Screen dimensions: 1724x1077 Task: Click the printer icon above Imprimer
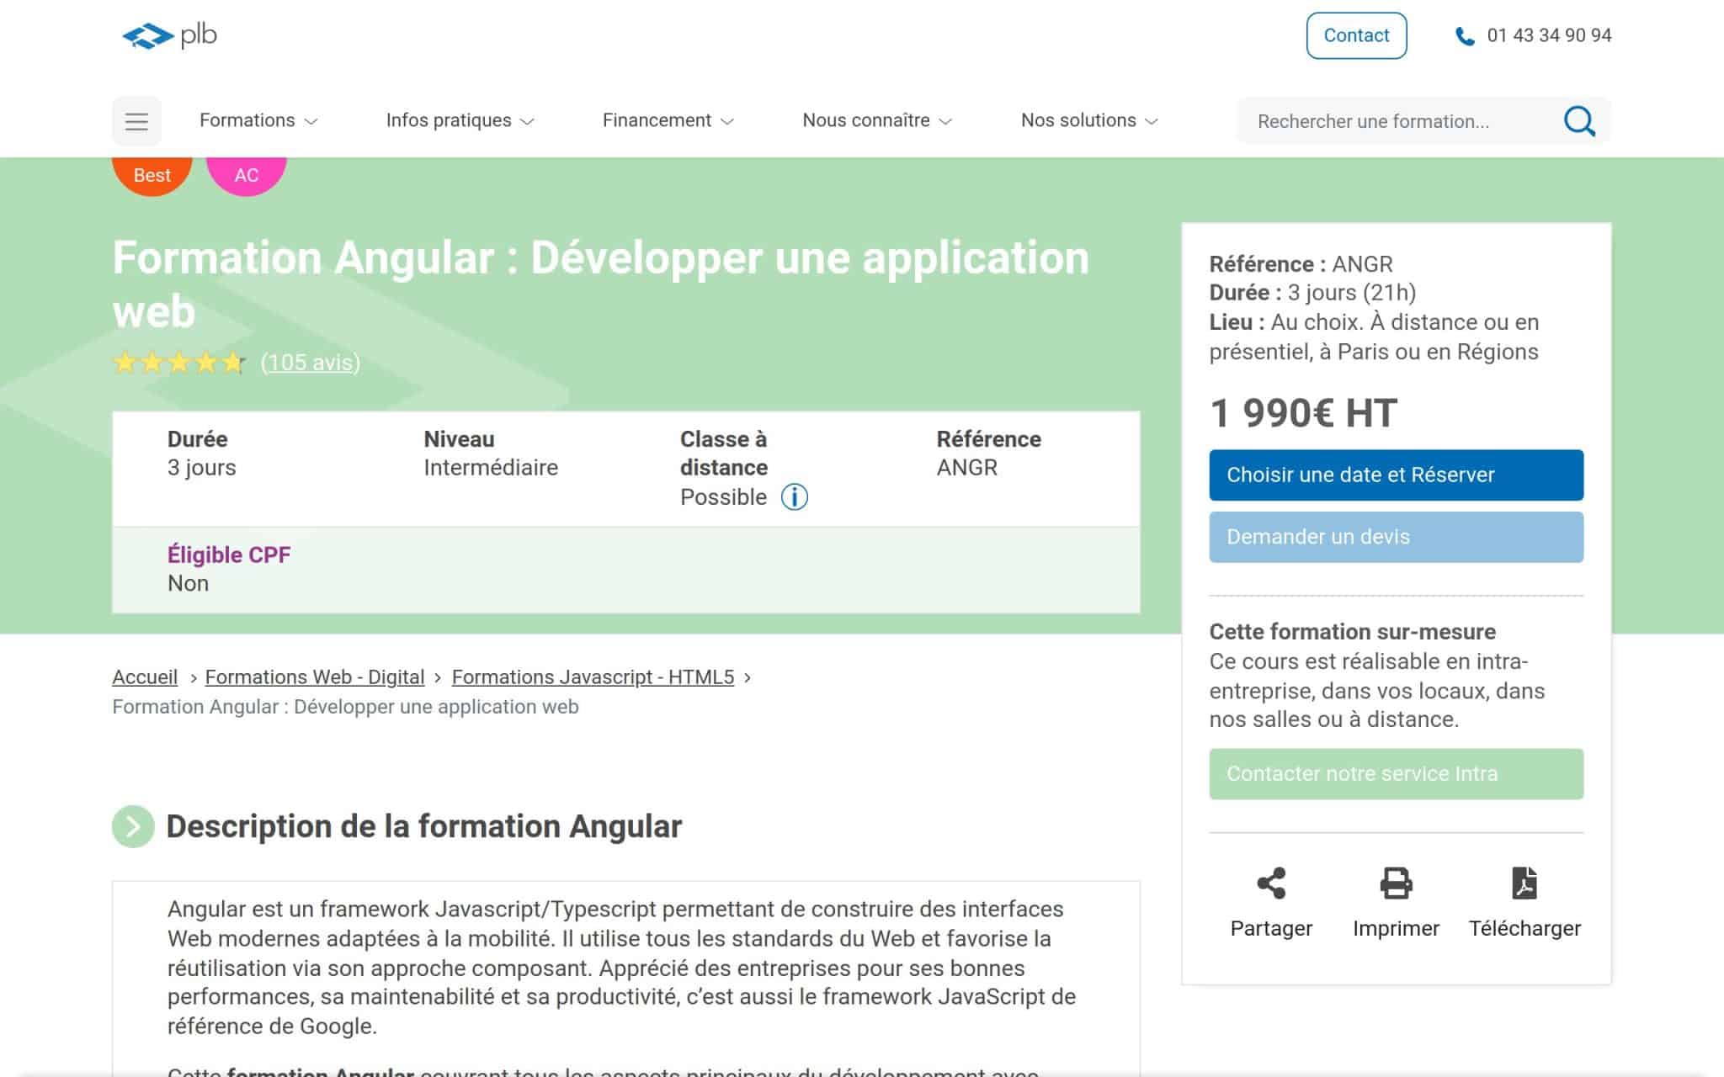click(1396, 883)
